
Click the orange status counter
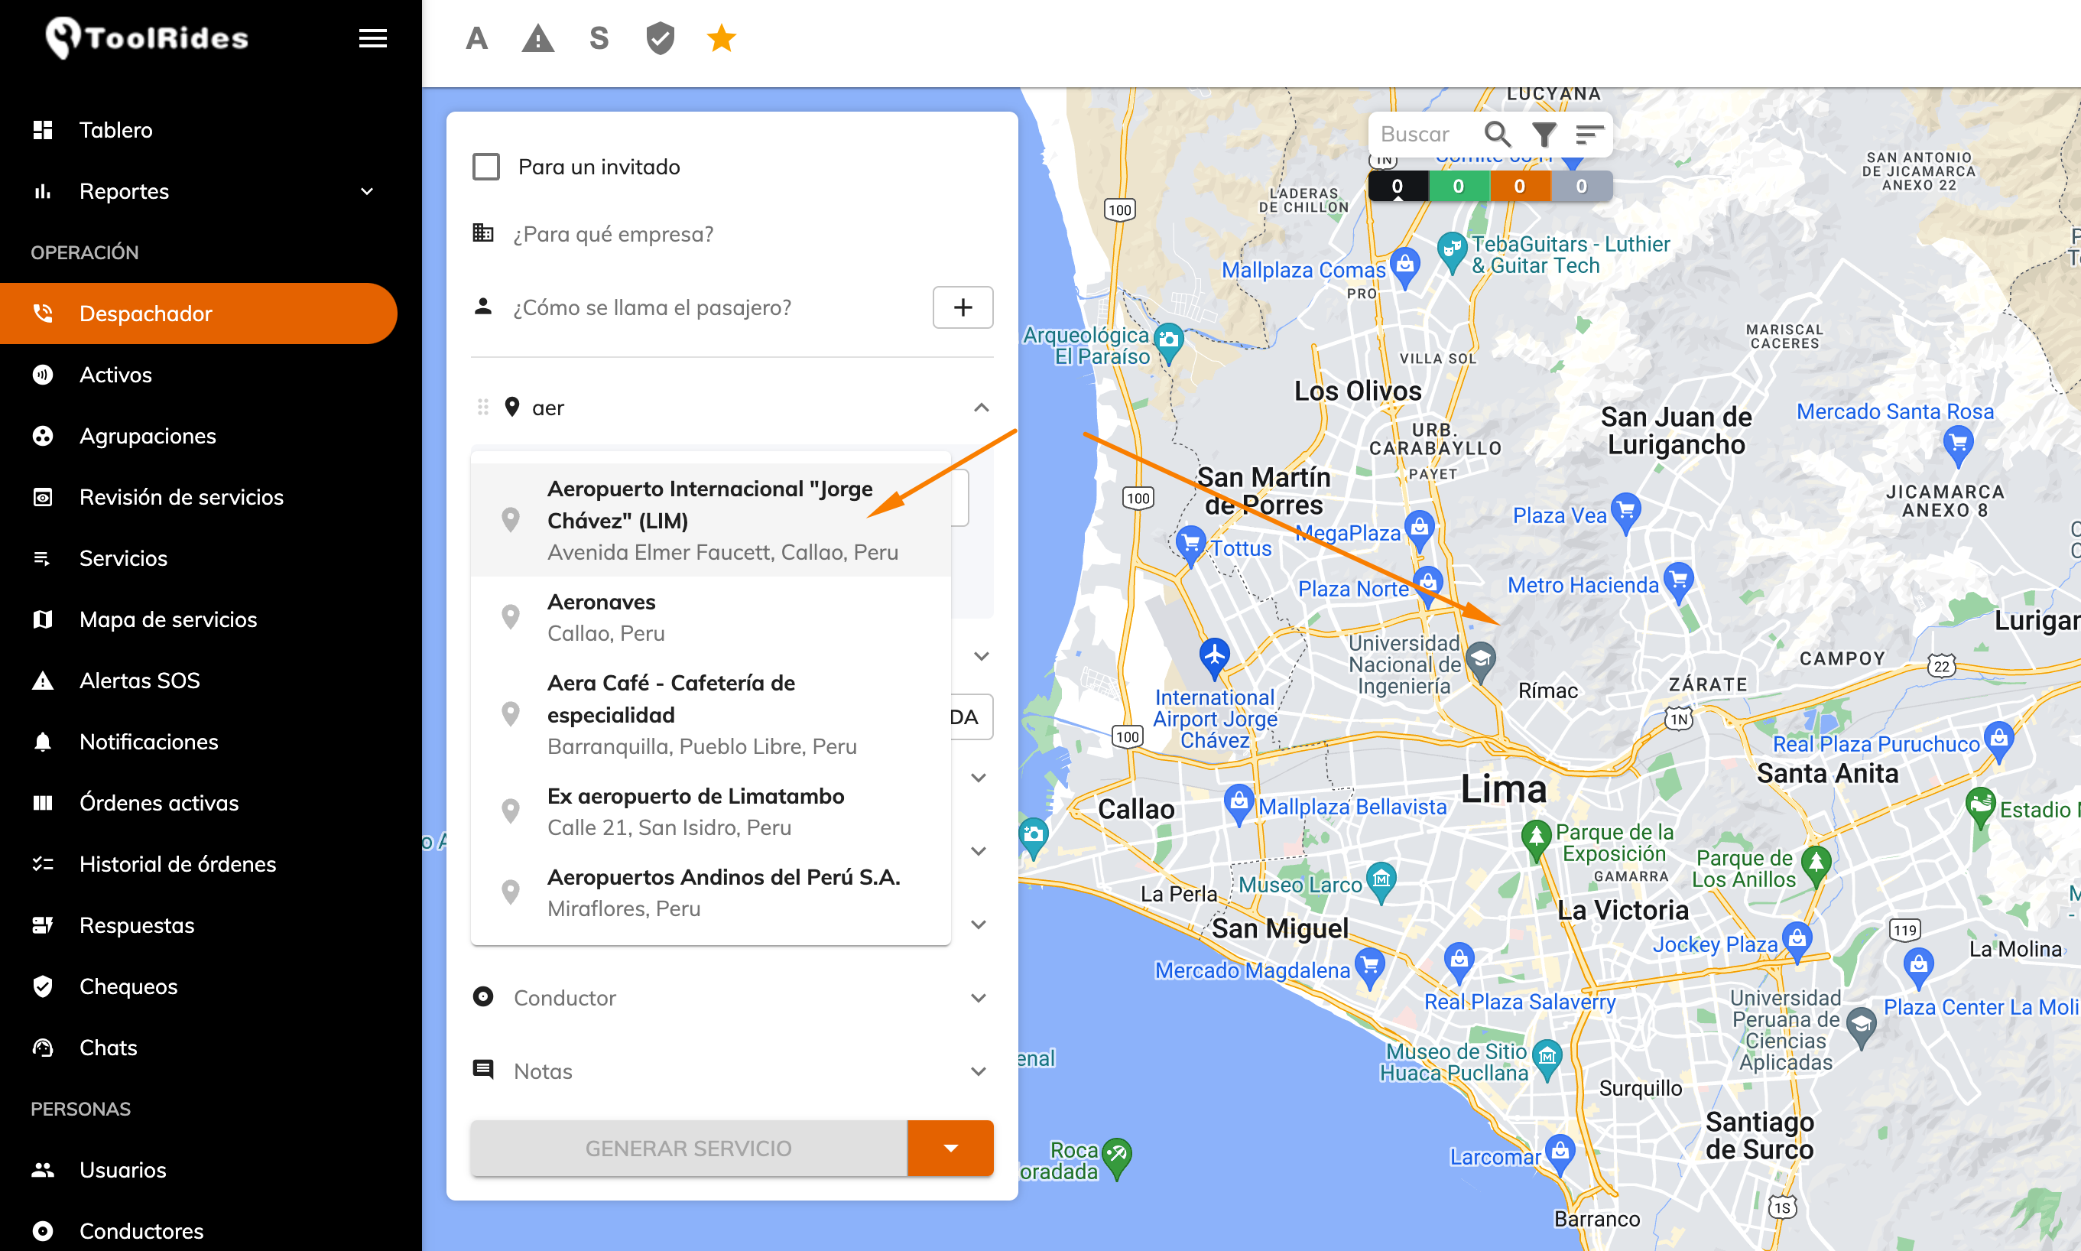click(x=1521, y=187)
